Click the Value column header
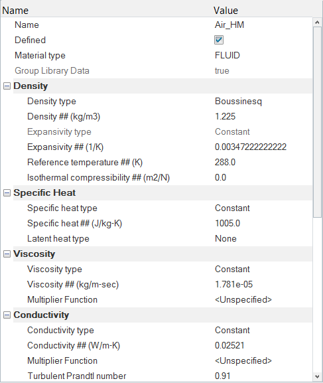 [x=226, y=11]
